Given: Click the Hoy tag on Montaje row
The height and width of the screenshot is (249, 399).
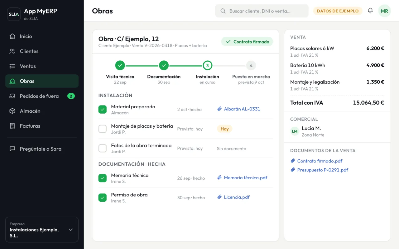Looking at the screenshot, I should click(225, 129).
